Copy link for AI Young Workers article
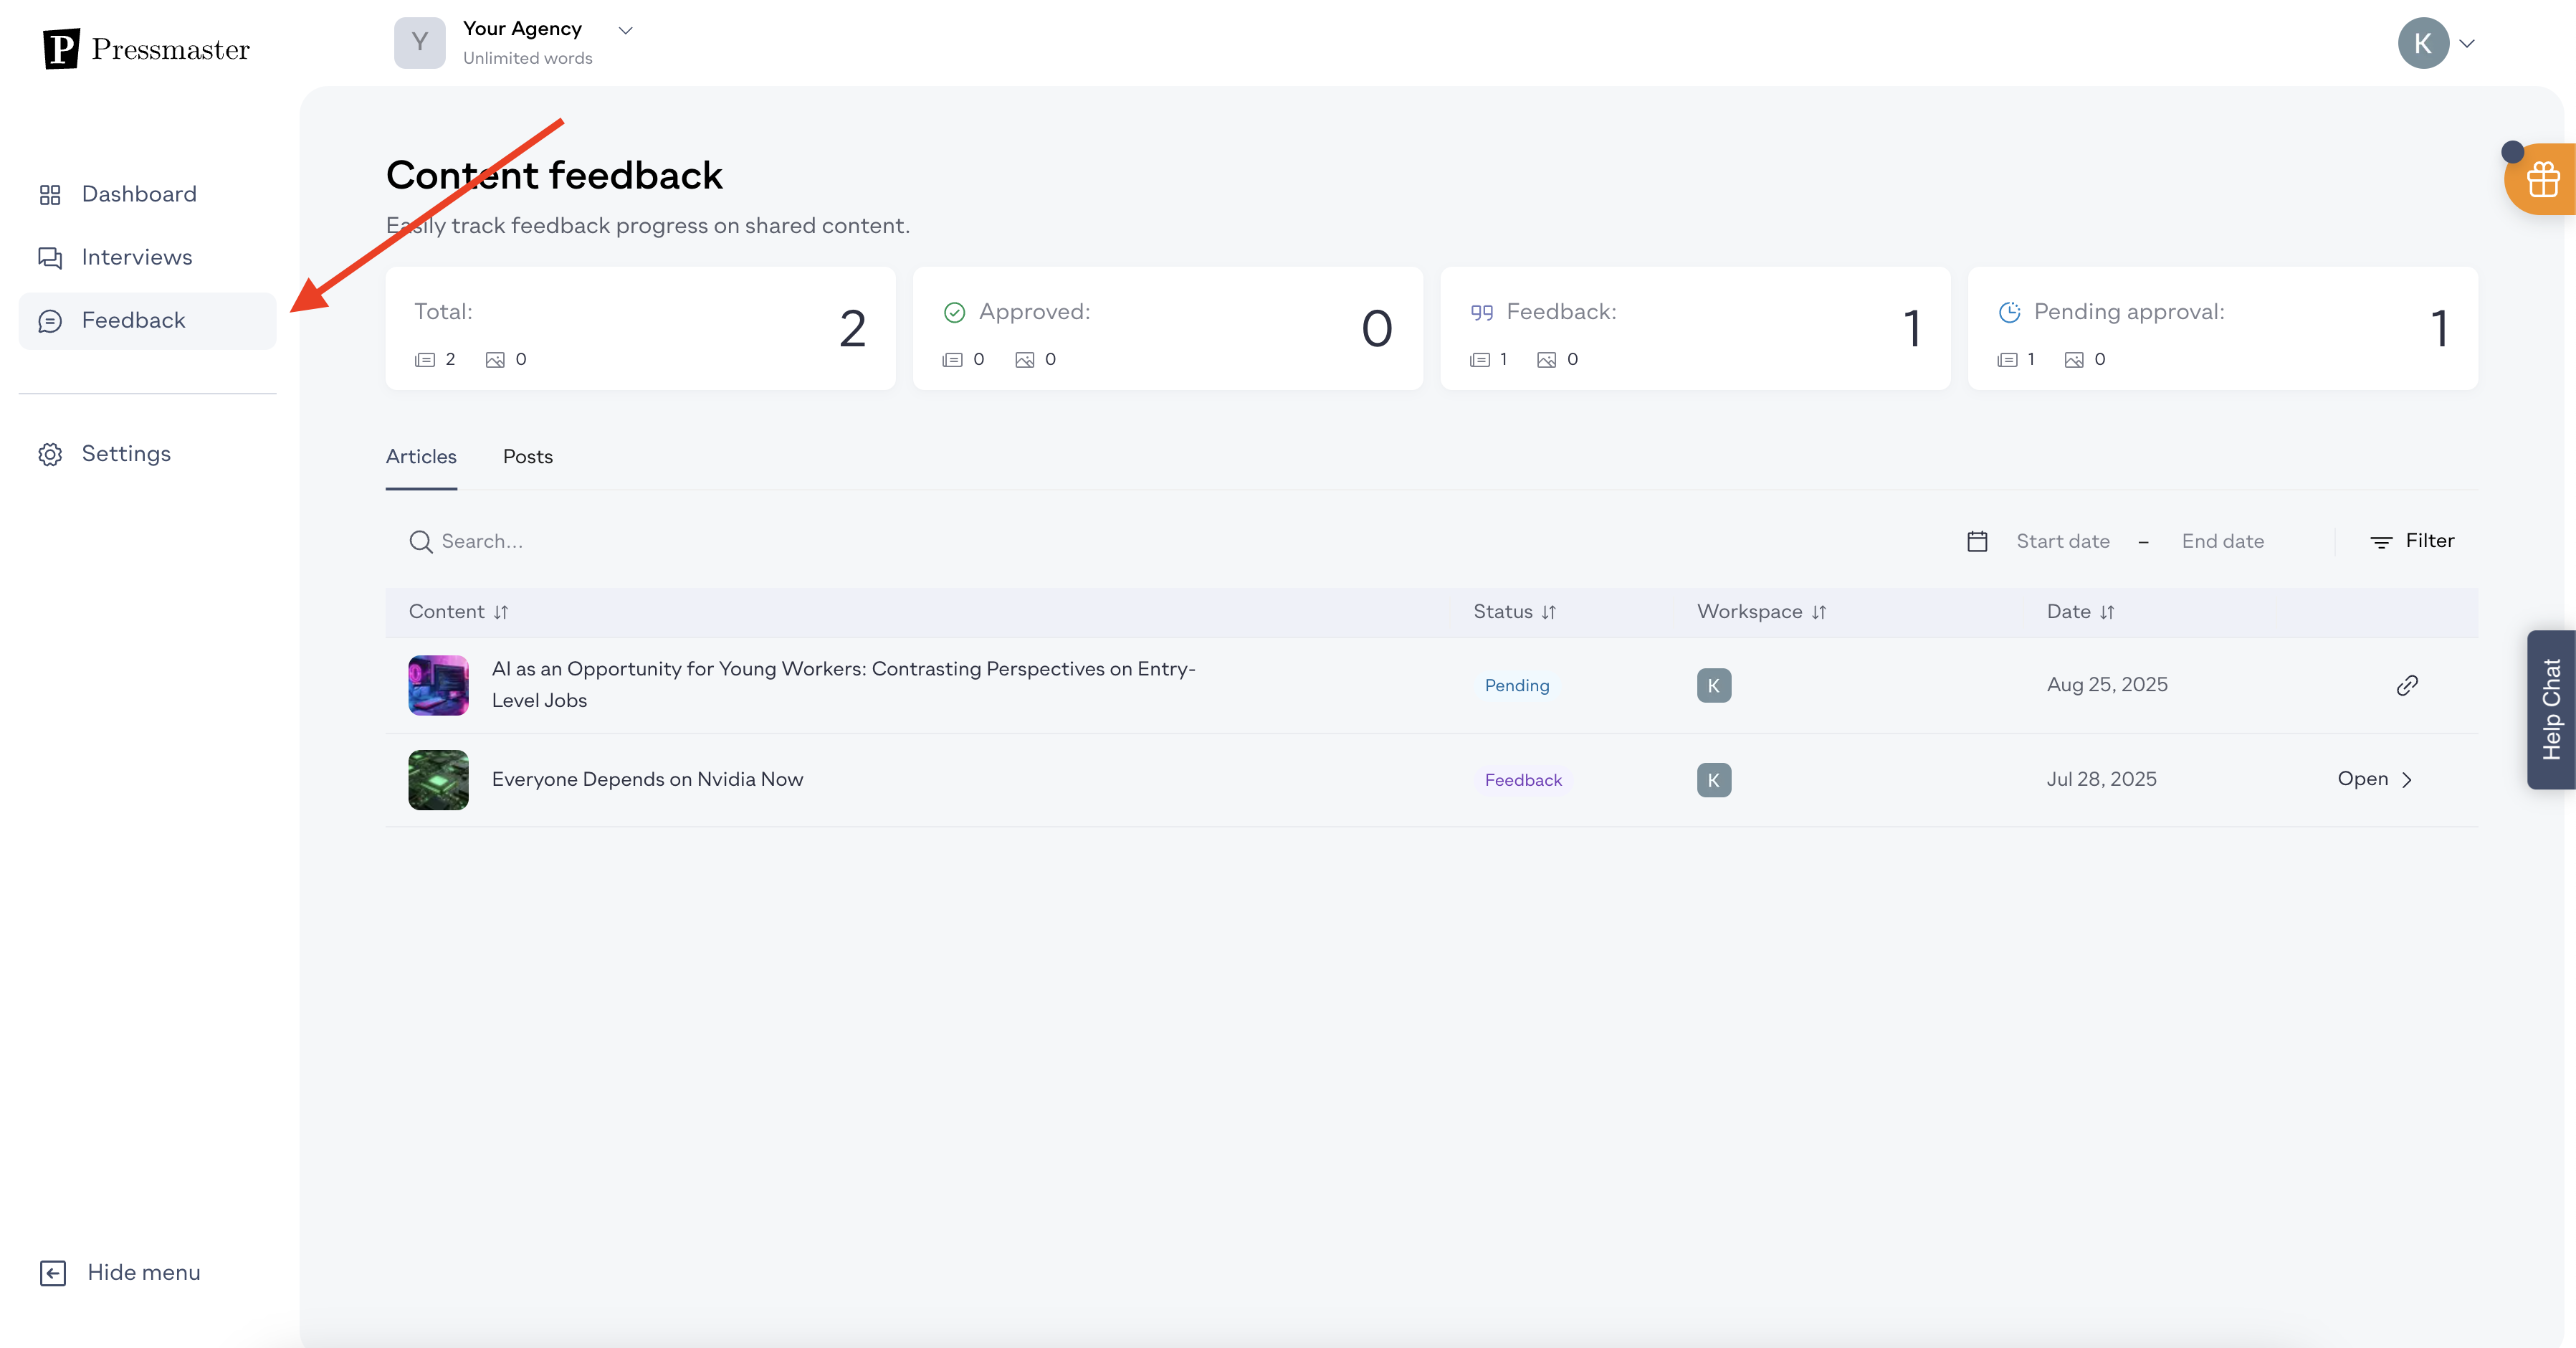This screenshot has height=1348, width=2576. (x=2406, y=685)
